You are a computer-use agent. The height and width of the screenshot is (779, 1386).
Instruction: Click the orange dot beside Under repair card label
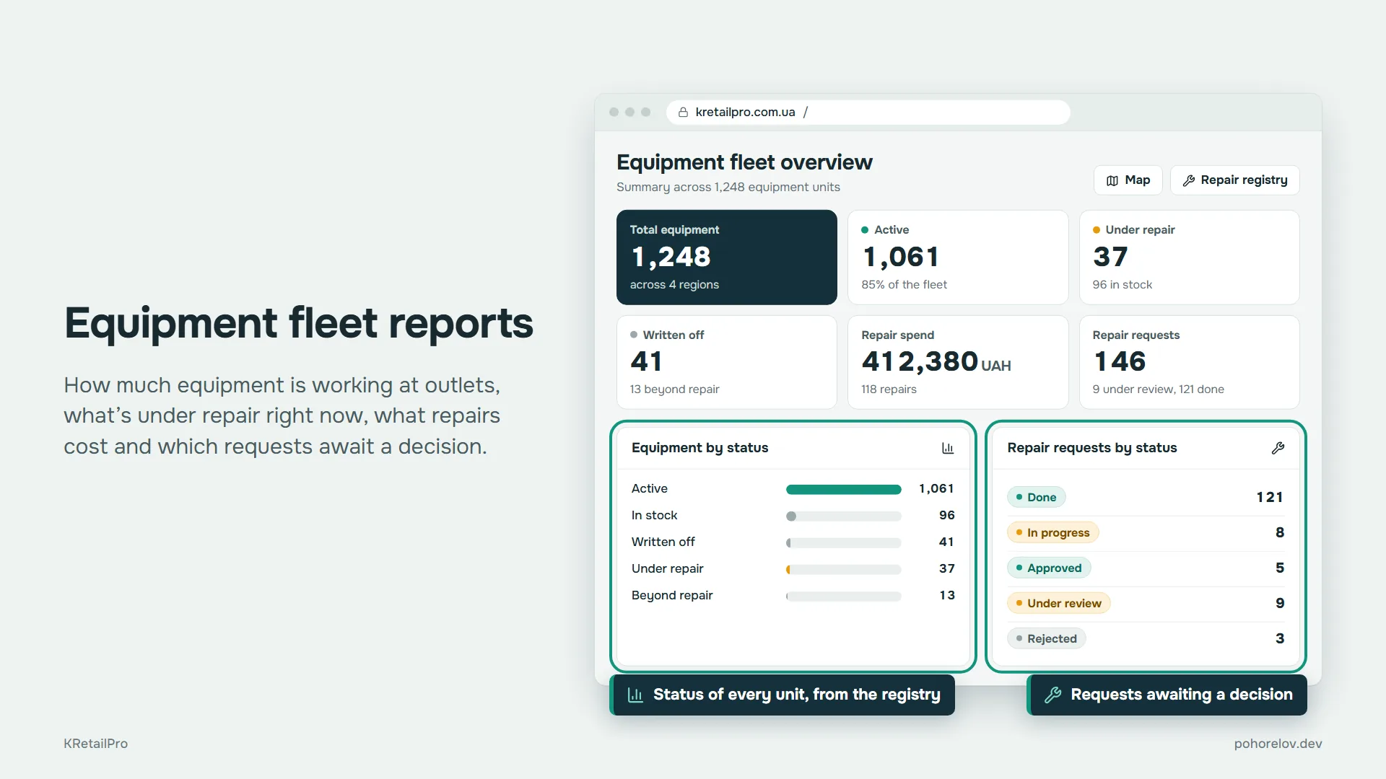(1096, 230)
